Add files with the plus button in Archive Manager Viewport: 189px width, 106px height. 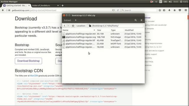76,20
